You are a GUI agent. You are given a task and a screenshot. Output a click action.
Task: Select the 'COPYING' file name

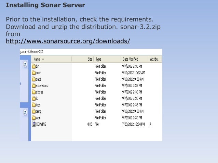click(x=41, y=124)
